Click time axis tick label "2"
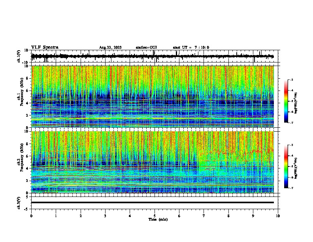This screenshot has height=242, width=313. 81,216
